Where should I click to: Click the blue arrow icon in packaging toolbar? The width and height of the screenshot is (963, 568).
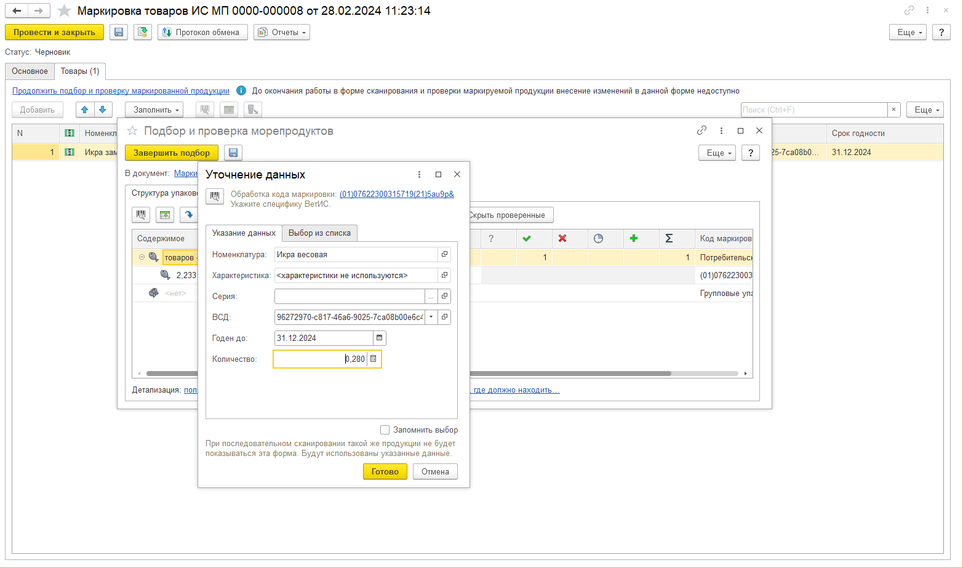189,215
